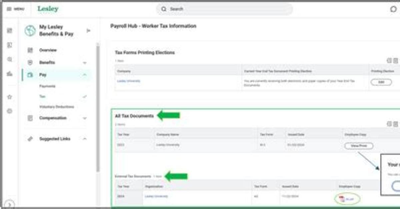Image resolution: width=400 pixels, height=209 pixels.
Task: Click first icon above Printing Elections table
Action: pos(389,61)
